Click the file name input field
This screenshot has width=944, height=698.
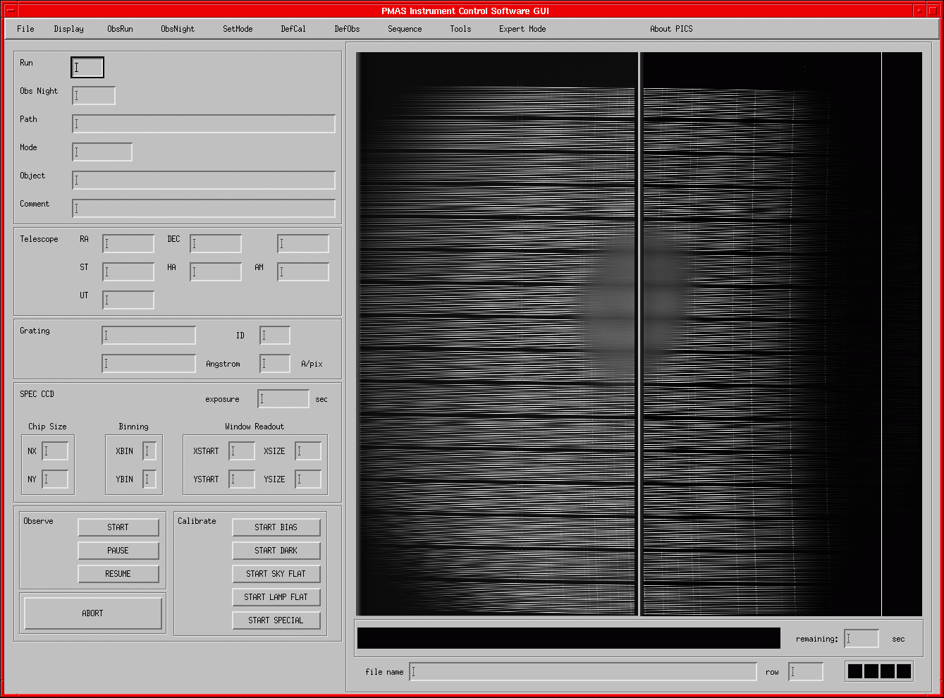tap(582, 672)
